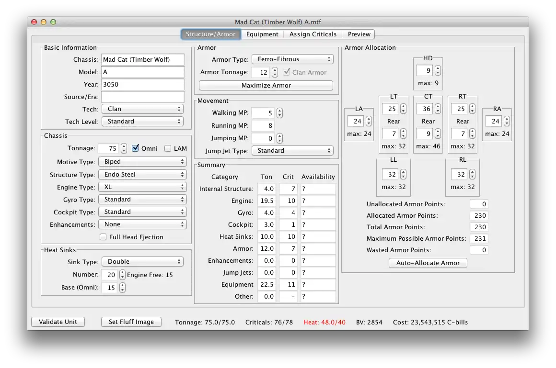Viewport: 556px width, 368px height.
Task: Click the Model input field
Action: click(142, 72)
